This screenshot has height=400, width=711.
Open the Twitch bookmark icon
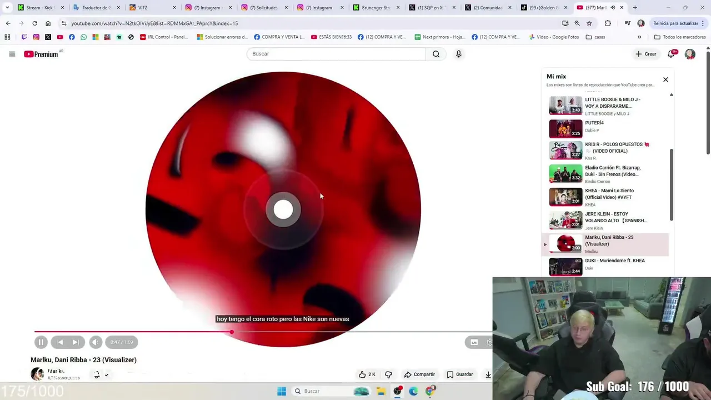point(24,37)
